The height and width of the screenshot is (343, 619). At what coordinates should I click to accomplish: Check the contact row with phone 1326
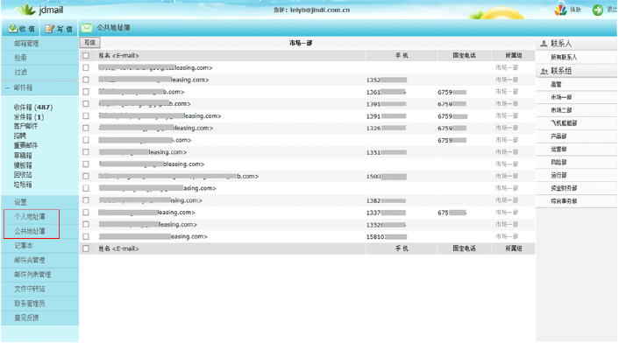click(86, 128)
